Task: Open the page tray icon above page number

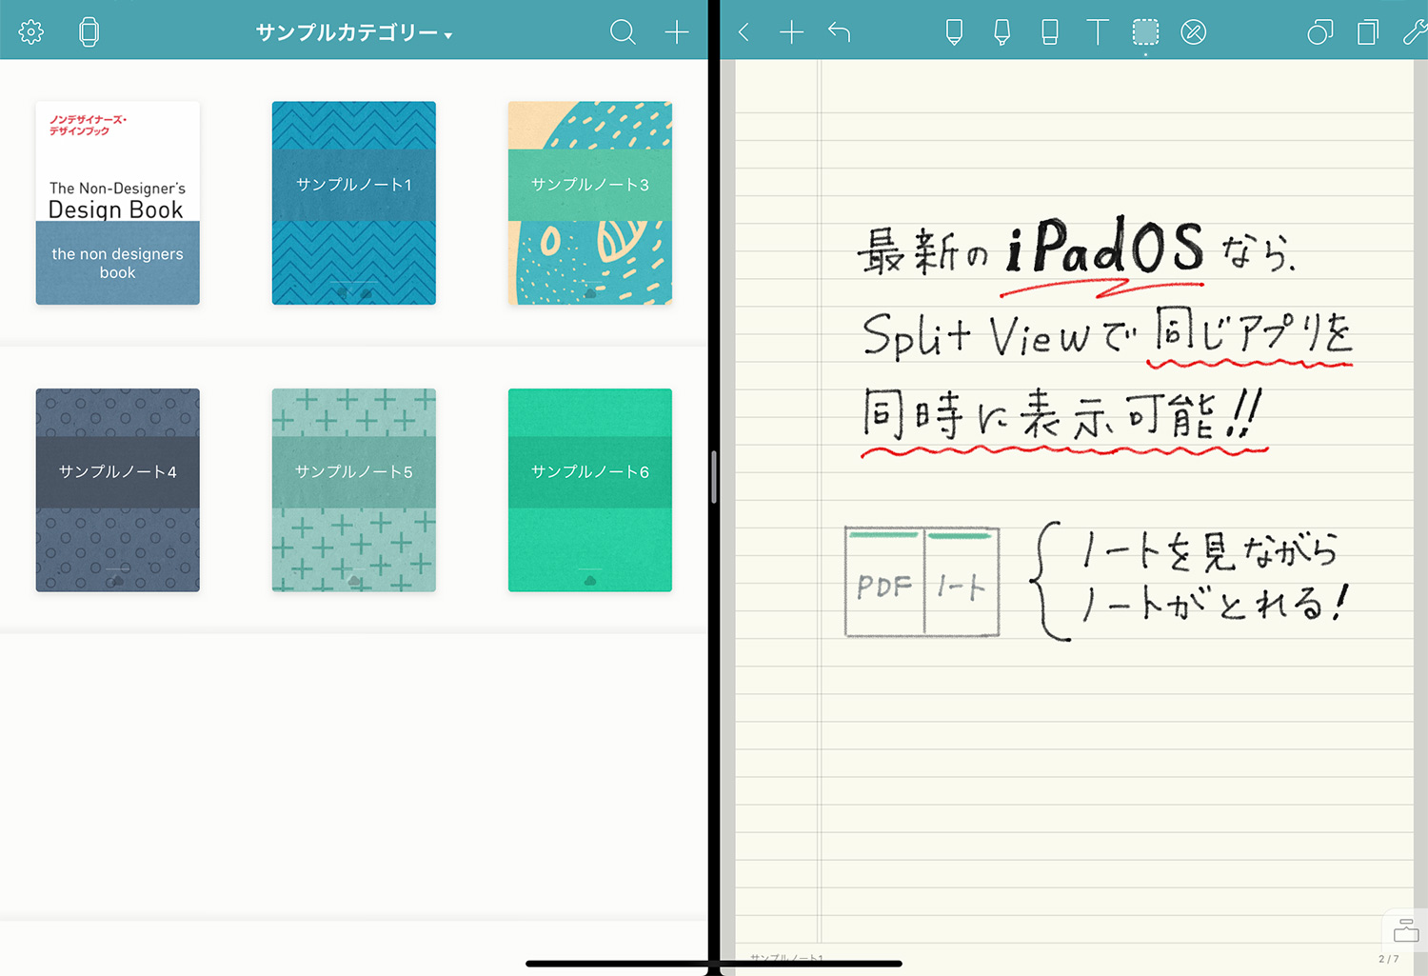Action: click(1405, 930)
